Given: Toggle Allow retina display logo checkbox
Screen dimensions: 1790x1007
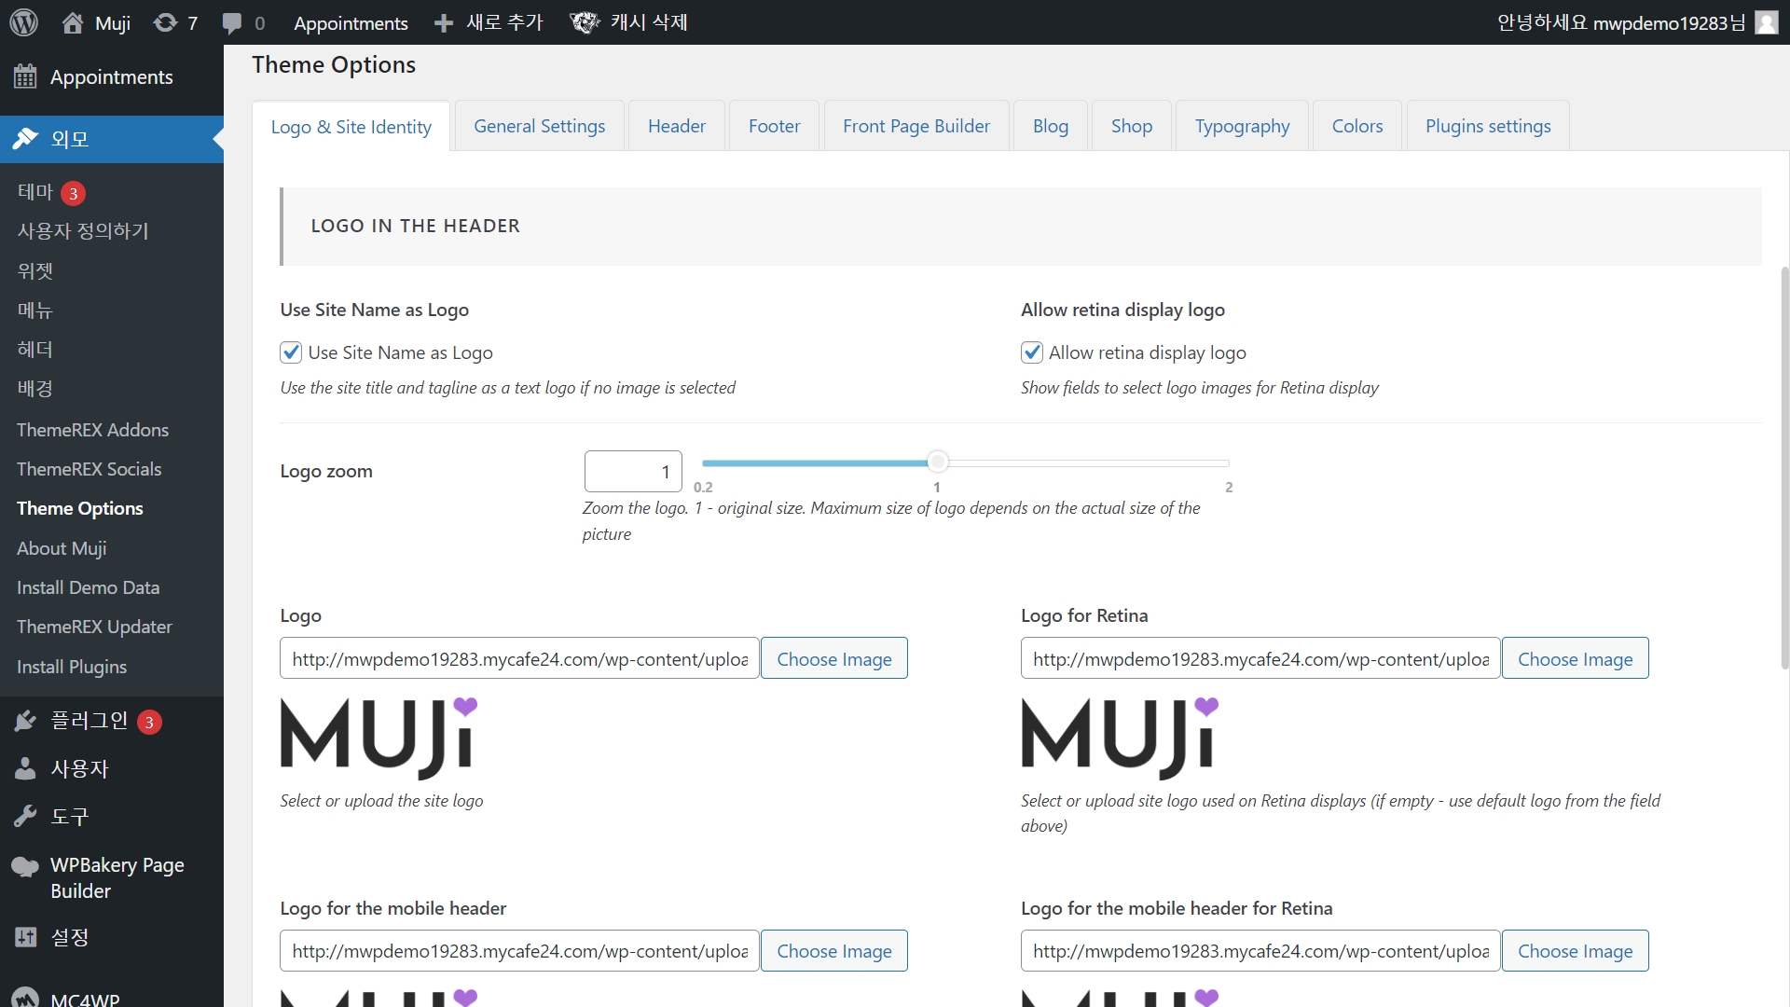Looking at the screenshot, I should coord(1031,352).
